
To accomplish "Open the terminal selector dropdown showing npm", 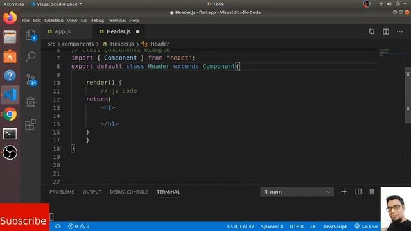I will tap(297, 192).
